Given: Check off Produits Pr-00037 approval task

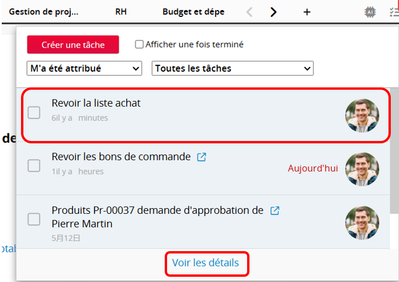Looking at the screenshot, I should click(x=34, y=219).
